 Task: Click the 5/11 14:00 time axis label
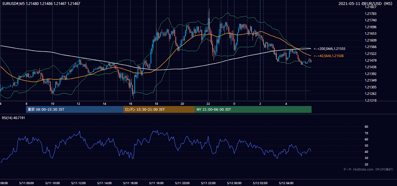point(104,183)
